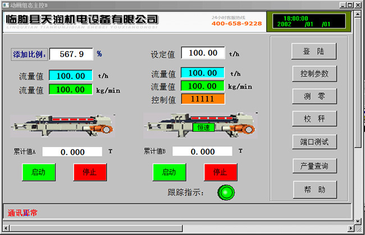Image resolution: width=365 pixels, height=235 pixels.
Task: Open 控制参数 control parameters
Action: pyautogui.click(x=314, y=73)
